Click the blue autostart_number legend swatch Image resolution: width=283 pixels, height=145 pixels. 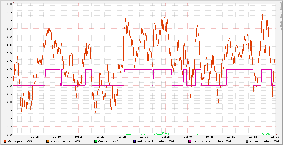(x=135, y=141)
